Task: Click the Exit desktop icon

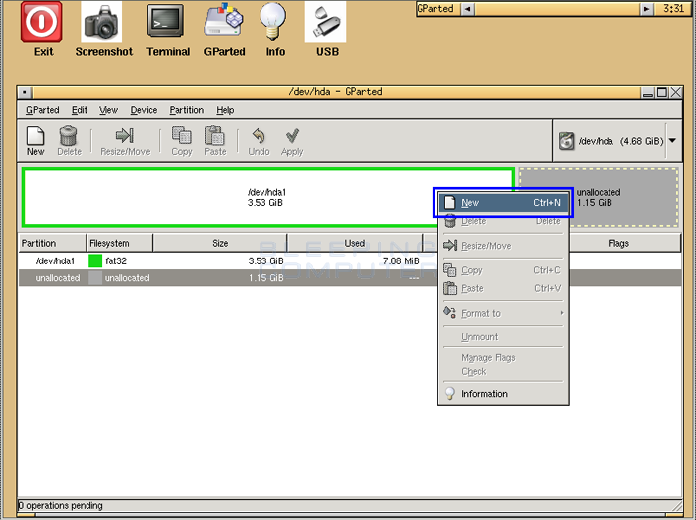Action: point(42,29)
